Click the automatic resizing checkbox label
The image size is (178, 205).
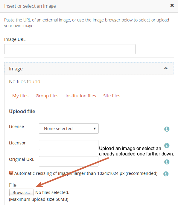[86, 173]
